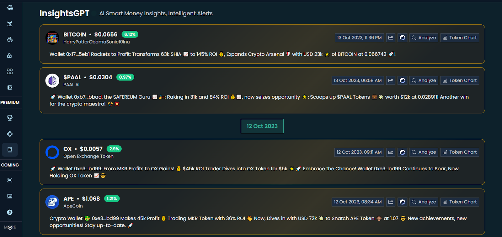Click the ApeCoin token avatar

point(52,202)
